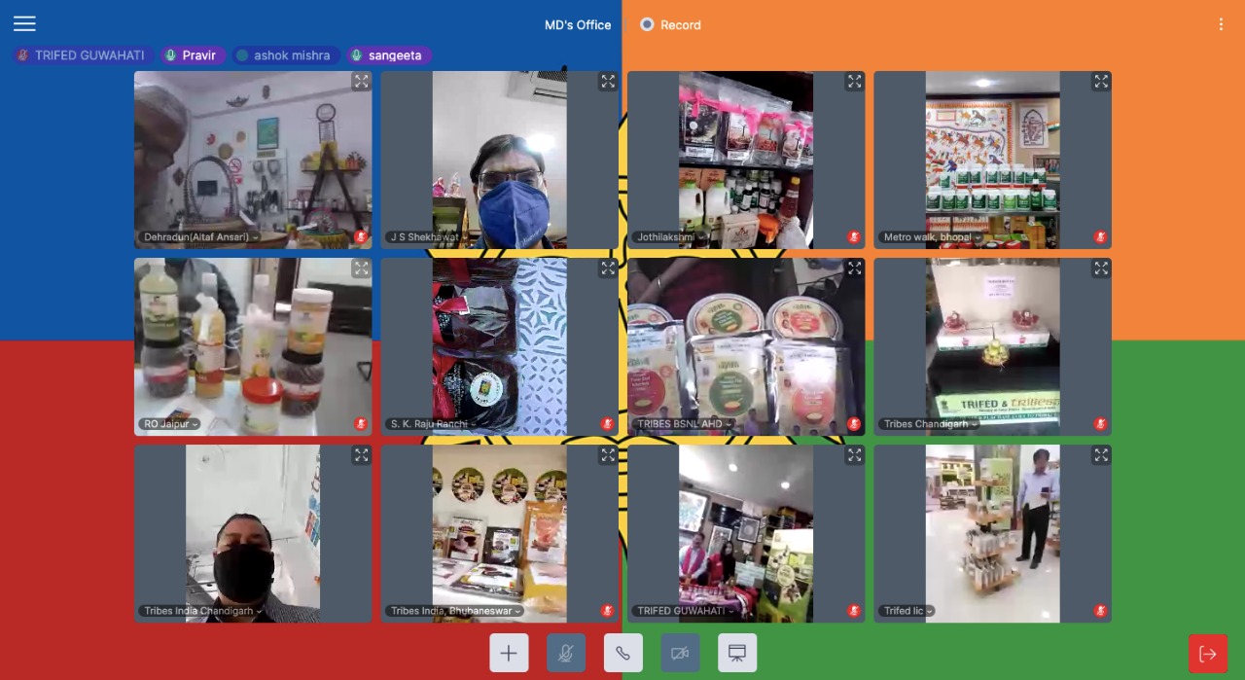Open TRIBES BSNL AHD name dropdown
This screenshot has width=1245, height=680.
click(683, 424)
